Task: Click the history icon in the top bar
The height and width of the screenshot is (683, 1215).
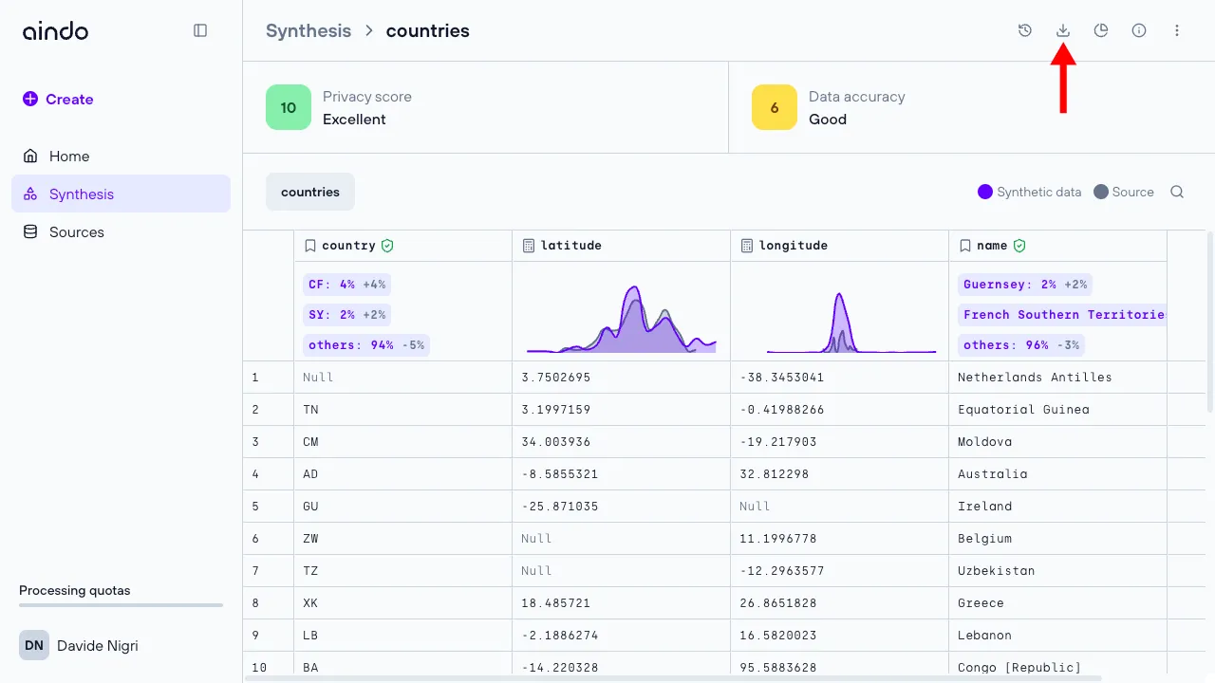Action: (1025, 30)
